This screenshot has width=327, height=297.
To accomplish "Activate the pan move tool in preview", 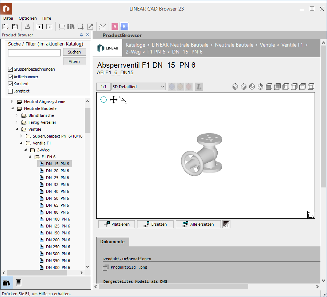I will pos(113,100).
